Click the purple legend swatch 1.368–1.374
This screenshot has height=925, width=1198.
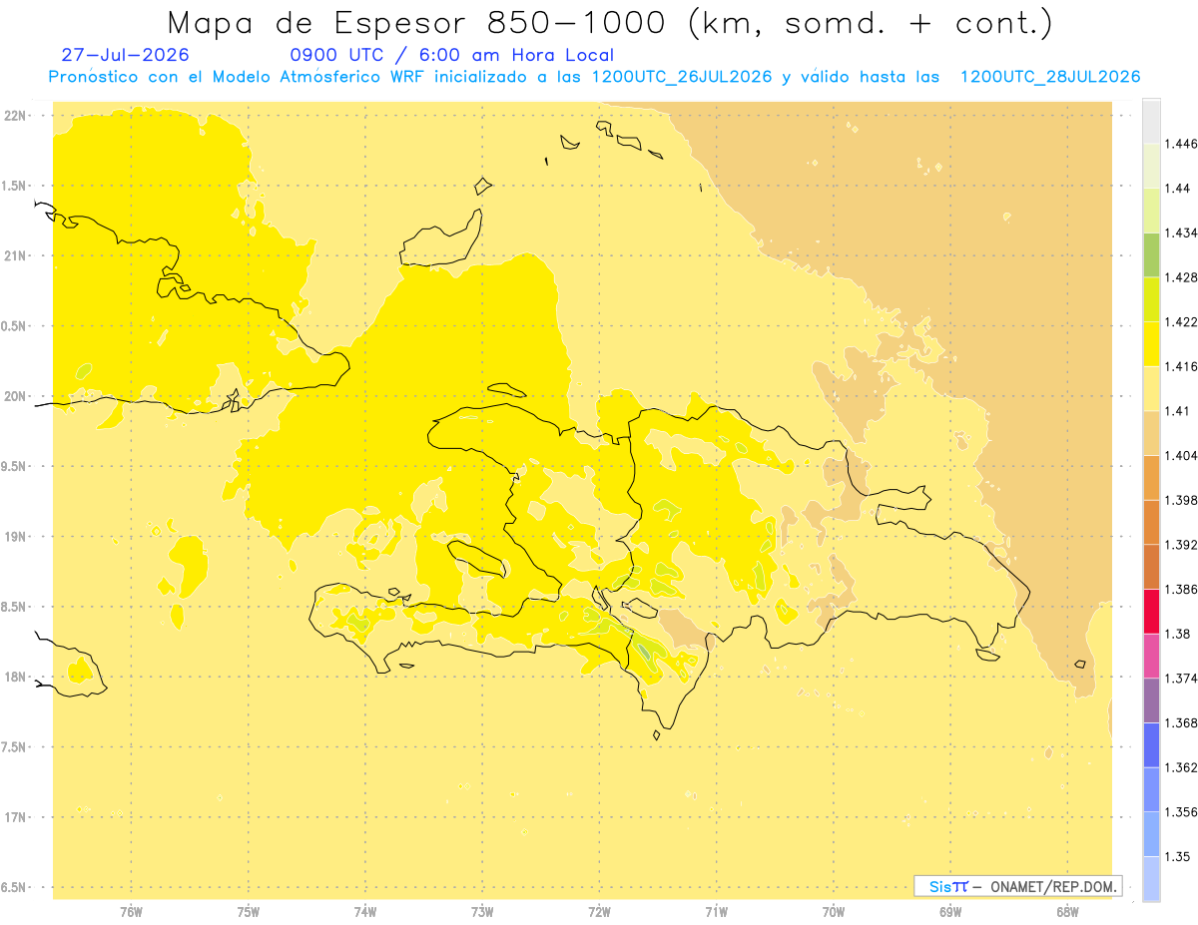click(1151, 699)
